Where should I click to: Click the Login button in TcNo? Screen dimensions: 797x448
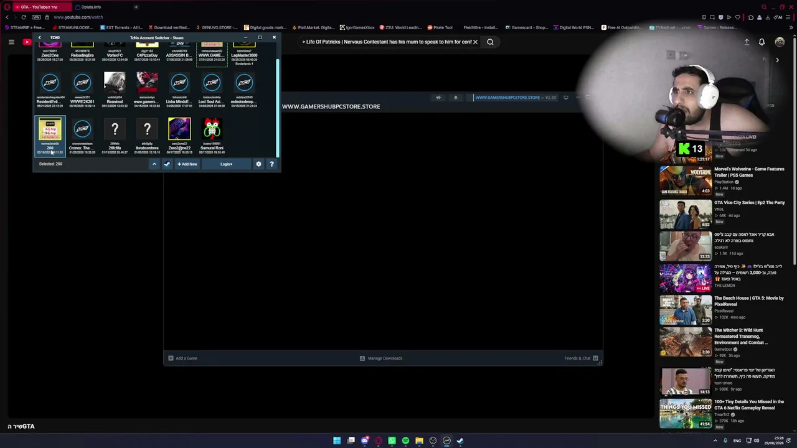tap(226, 164)
